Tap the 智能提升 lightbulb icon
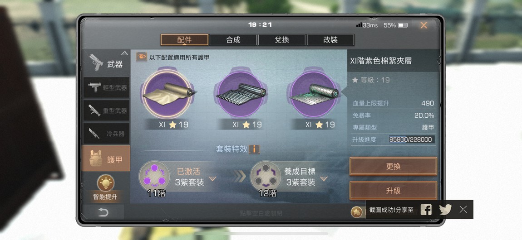 click(x=105, y=183)
